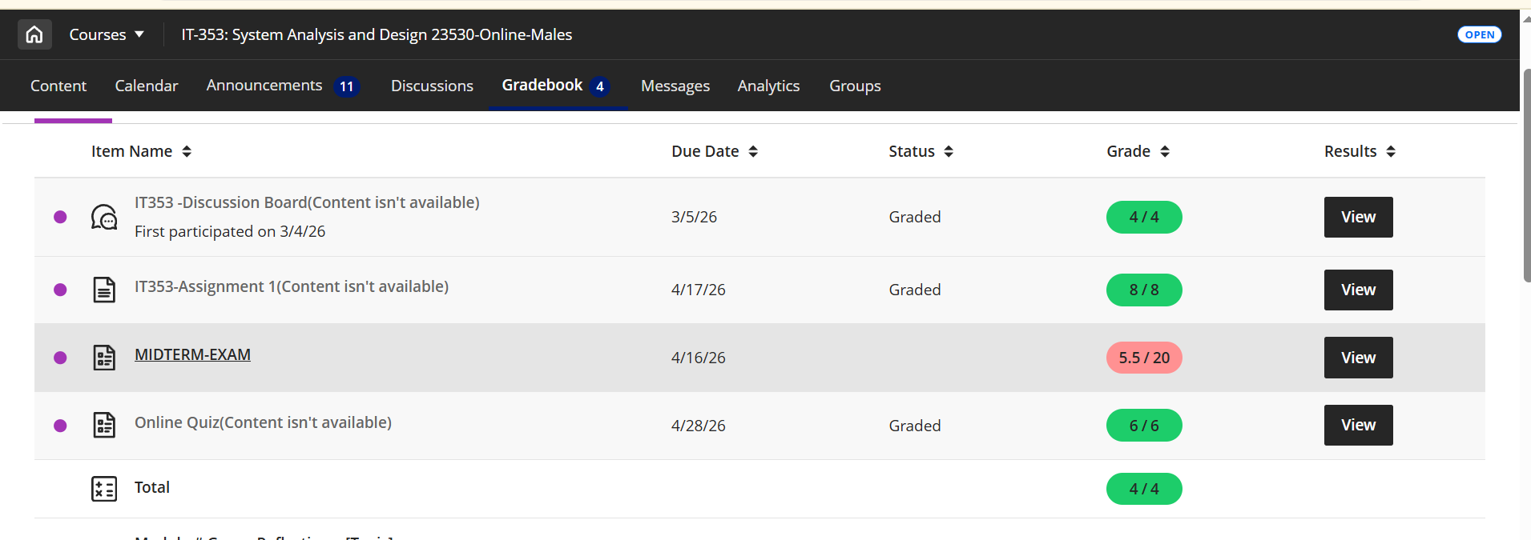This screenshot has width=1531, height=540.
Task: Open the Courses dropdown menu
Action: [107, 34]
